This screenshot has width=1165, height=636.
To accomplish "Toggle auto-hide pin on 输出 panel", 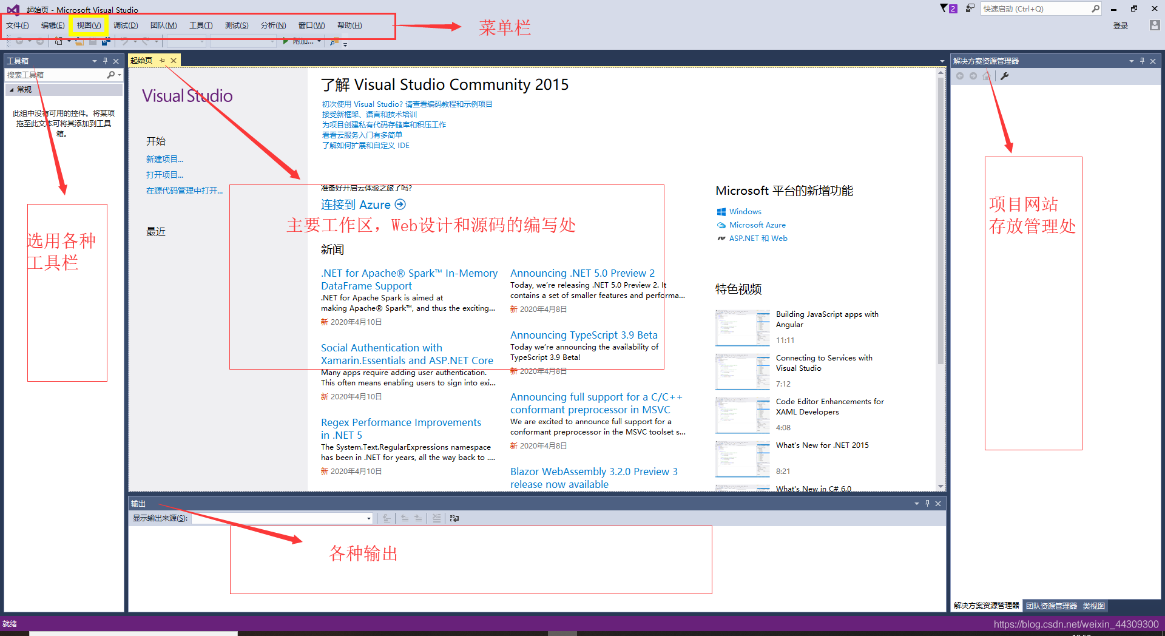I will click(927, 503).
